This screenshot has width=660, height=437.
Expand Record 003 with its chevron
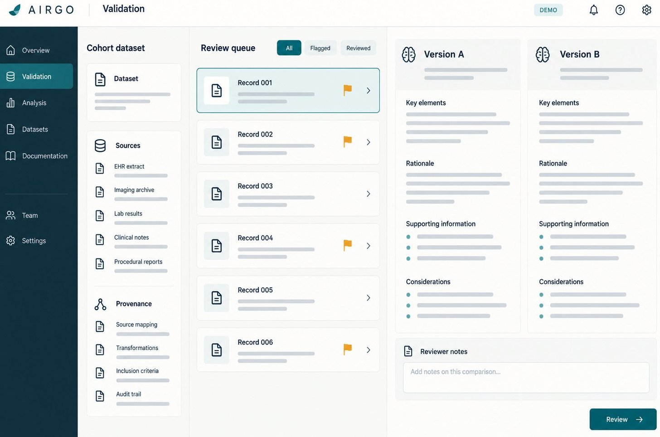pos(369,194)
